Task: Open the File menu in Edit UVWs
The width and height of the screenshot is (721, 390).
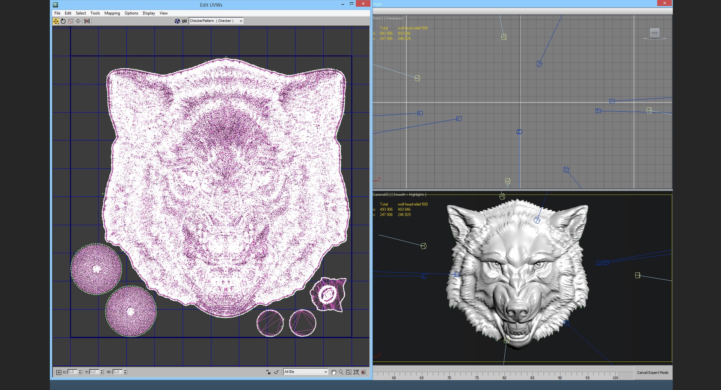Action: pyautogui.click(x=57, y=13)
